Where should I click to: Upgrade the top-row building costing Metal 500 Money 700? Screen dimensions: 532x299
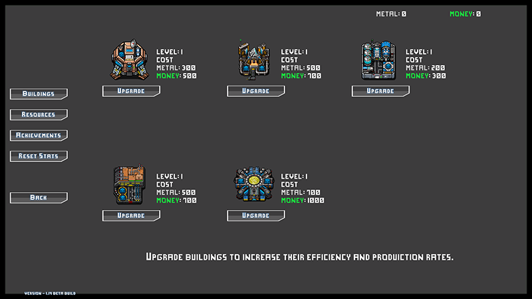click(x=256, y=91)
